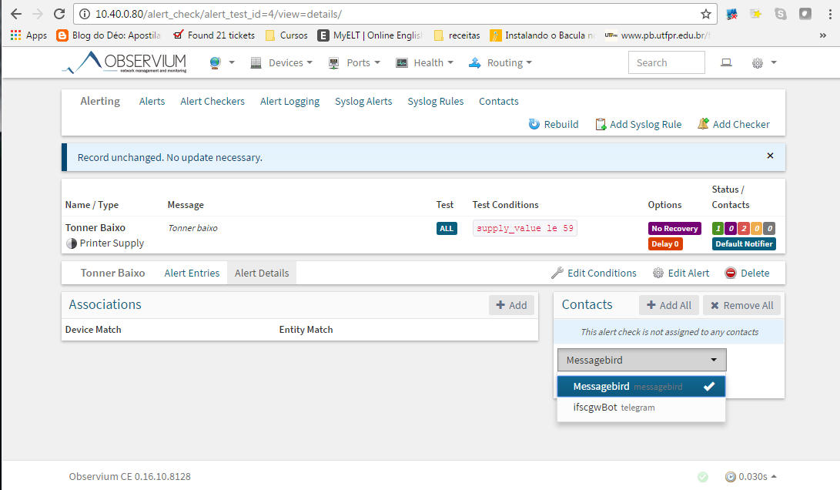The image size is (840, 490).
Task: Open the globe overview menu icon
Action: click(216, 62)
